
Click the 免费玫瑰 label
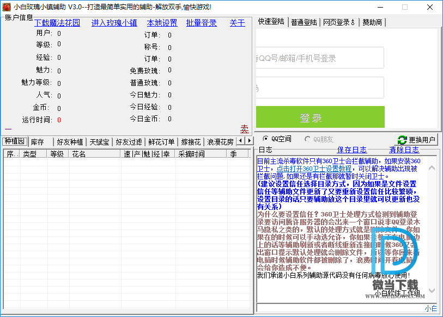[x=145, y=71]
